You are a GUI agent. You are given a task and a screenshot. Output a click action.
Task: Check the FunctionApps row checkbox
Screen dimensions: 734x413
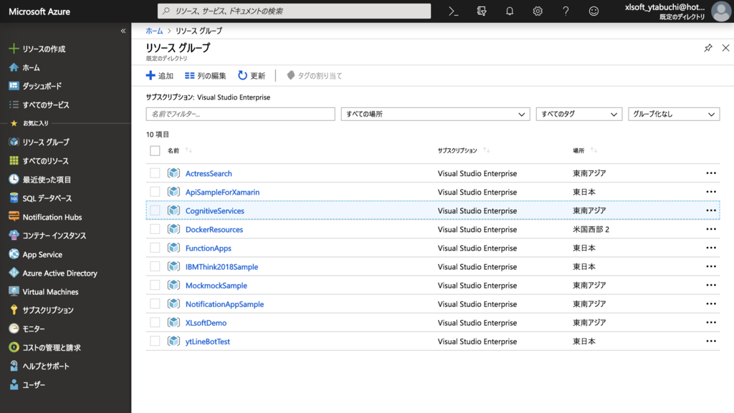coord(155,248)
